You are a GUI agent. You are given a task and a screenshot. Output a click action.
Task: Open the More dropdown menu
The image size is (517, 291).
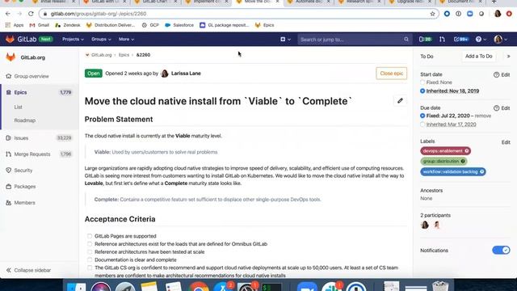coord(126,40)
